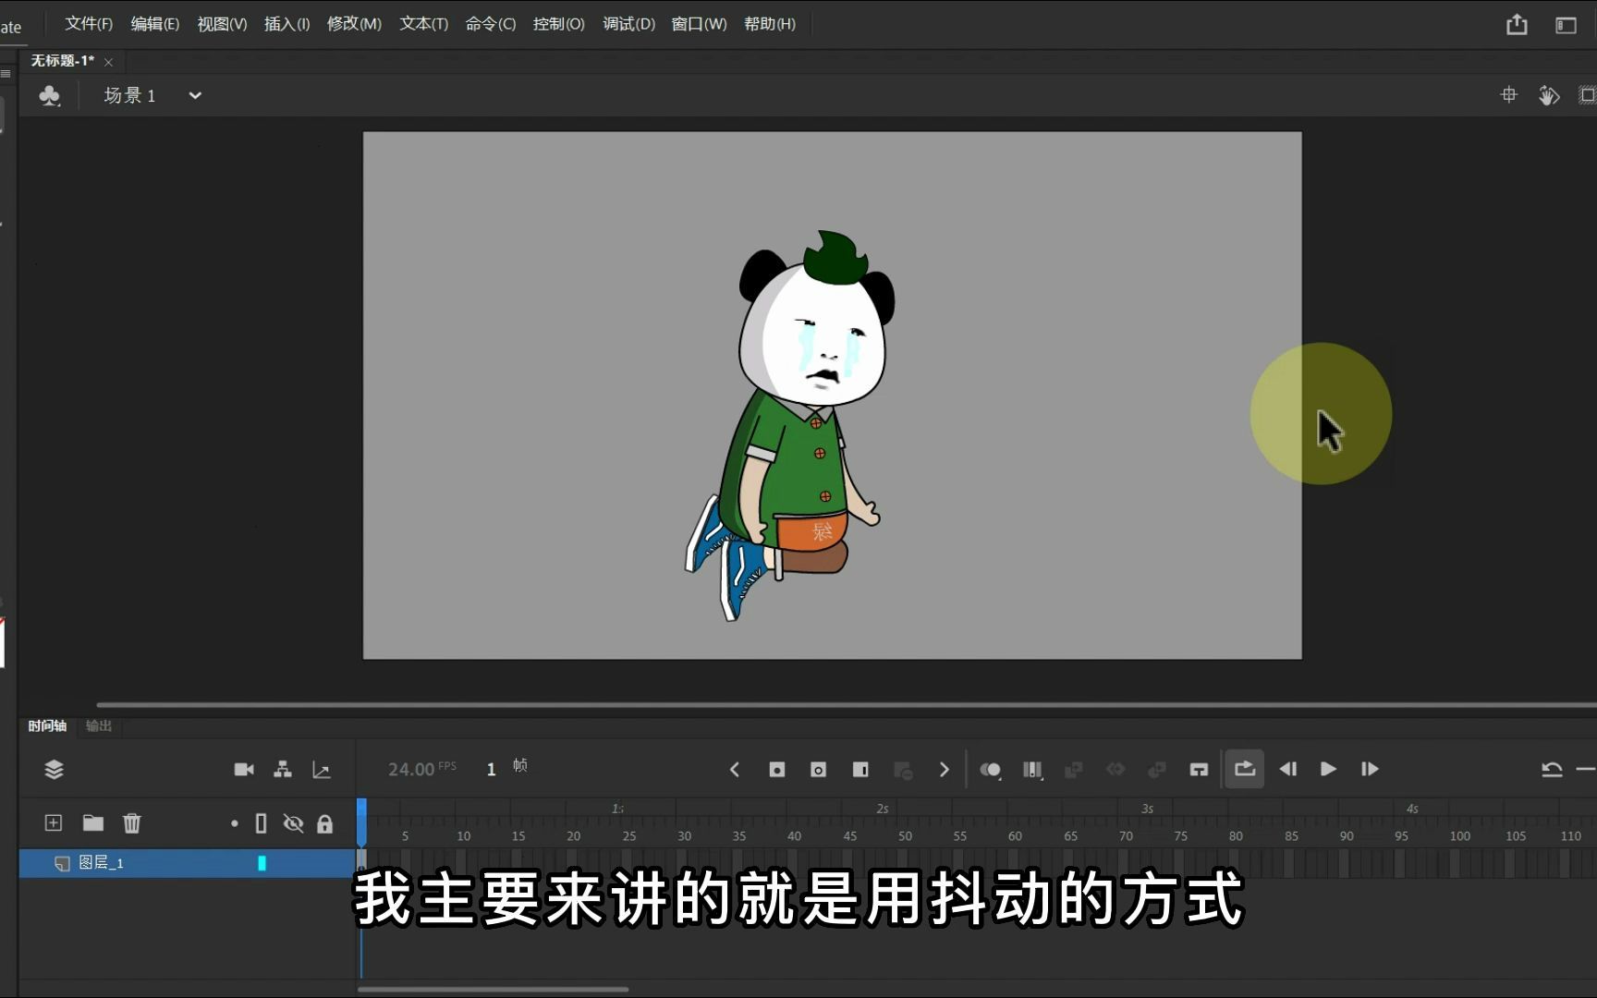Open the 修改(M) menu
The height and width of the screenshot is (998, 1597).
pos(354,23)
